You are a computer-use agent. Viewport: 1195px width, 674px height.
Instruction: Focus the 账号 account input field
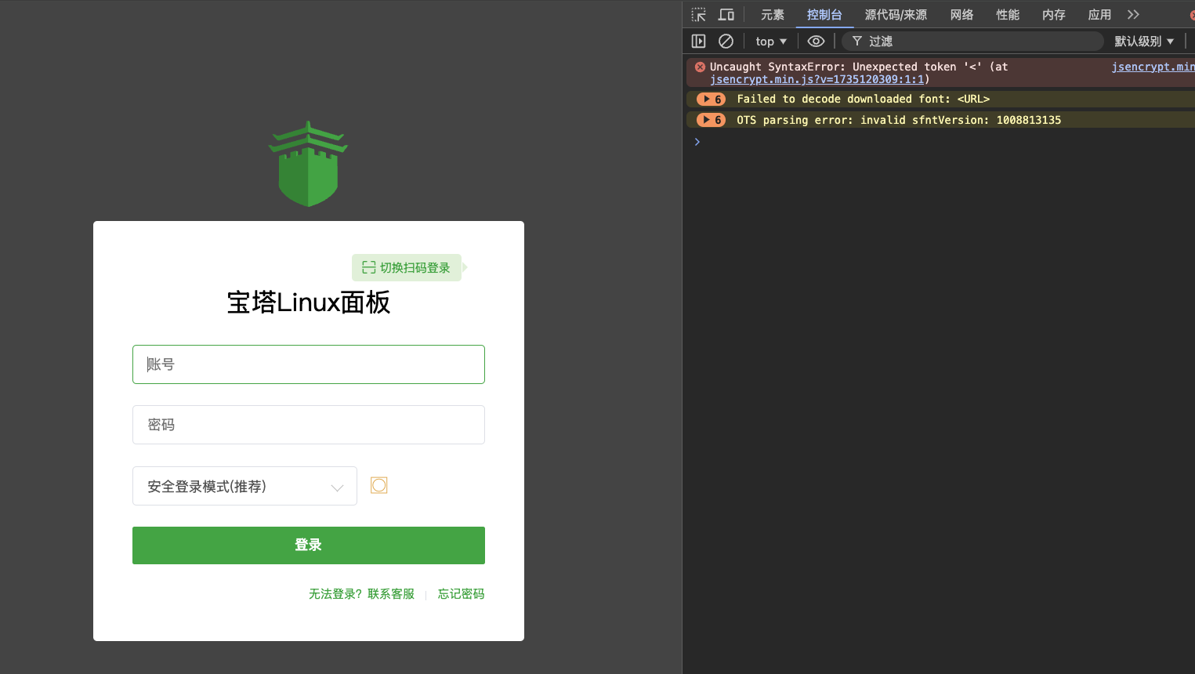[x=309, y=364]
